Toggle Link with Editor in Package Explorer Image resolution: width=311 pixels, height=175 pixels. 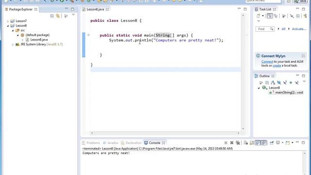[58, 16]
